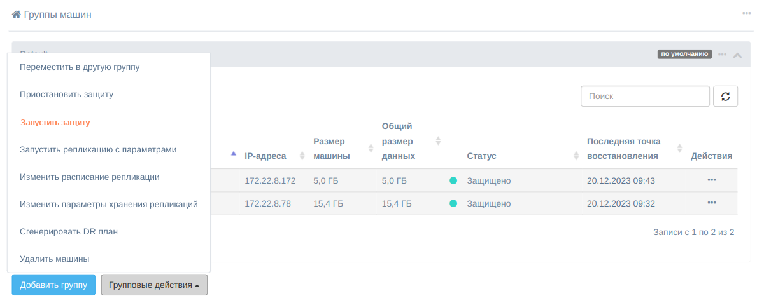This screenshot has width=757, height=305.
Task: Click Защищено status in the 172.22.8.78 row
Action: (488, 204)
